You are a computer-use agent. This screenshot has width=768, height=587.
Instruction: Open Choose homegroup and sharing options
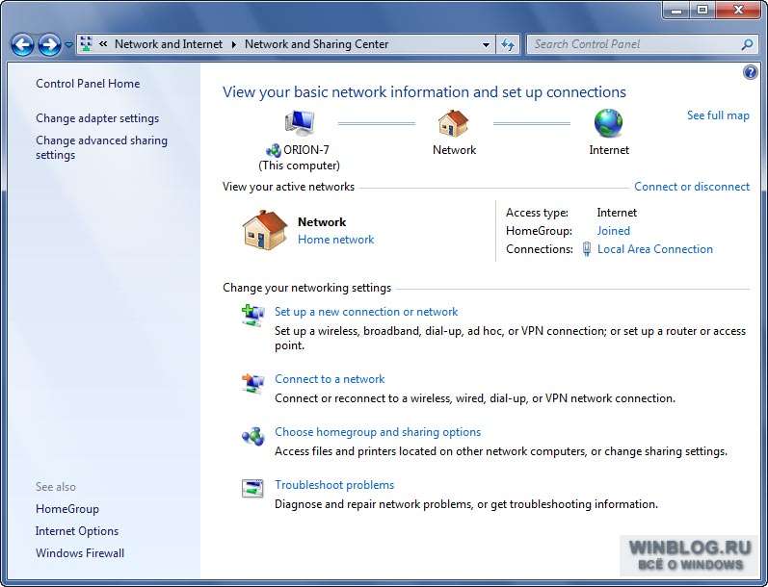[x=378, y=432]
